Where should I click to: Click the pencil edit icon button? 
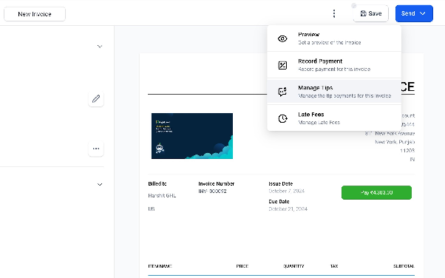coord(96,99)
